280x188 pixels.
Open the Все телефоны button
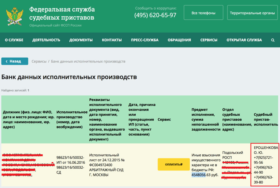[203, 13]
